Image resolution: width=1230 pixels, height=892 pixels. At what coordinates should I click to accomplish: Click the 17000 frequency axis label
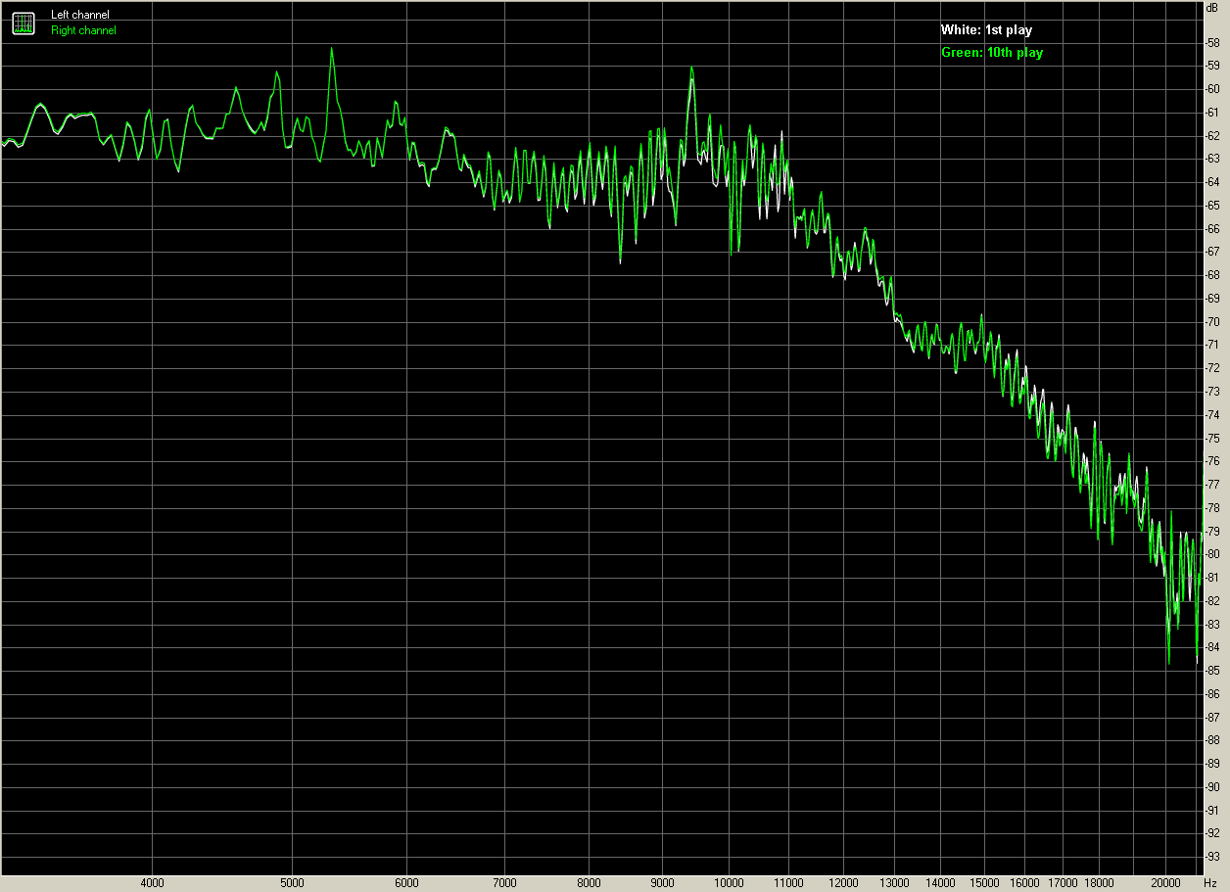tap(1064, 883)
